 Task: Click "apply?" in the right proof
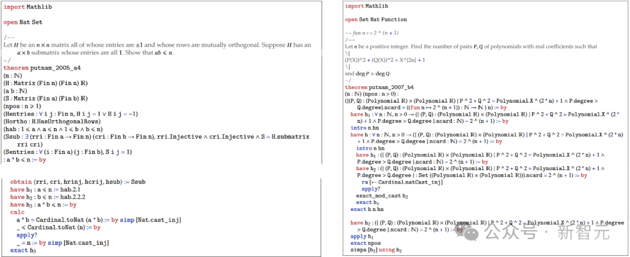click(370, 189)
